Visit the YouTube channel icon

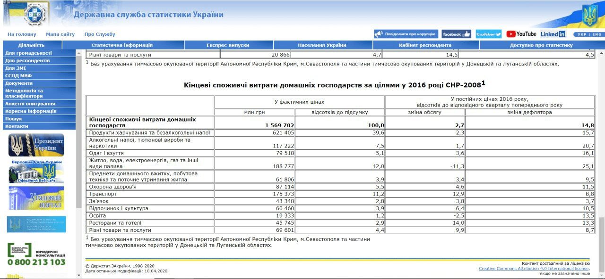(x=521, y=34)
